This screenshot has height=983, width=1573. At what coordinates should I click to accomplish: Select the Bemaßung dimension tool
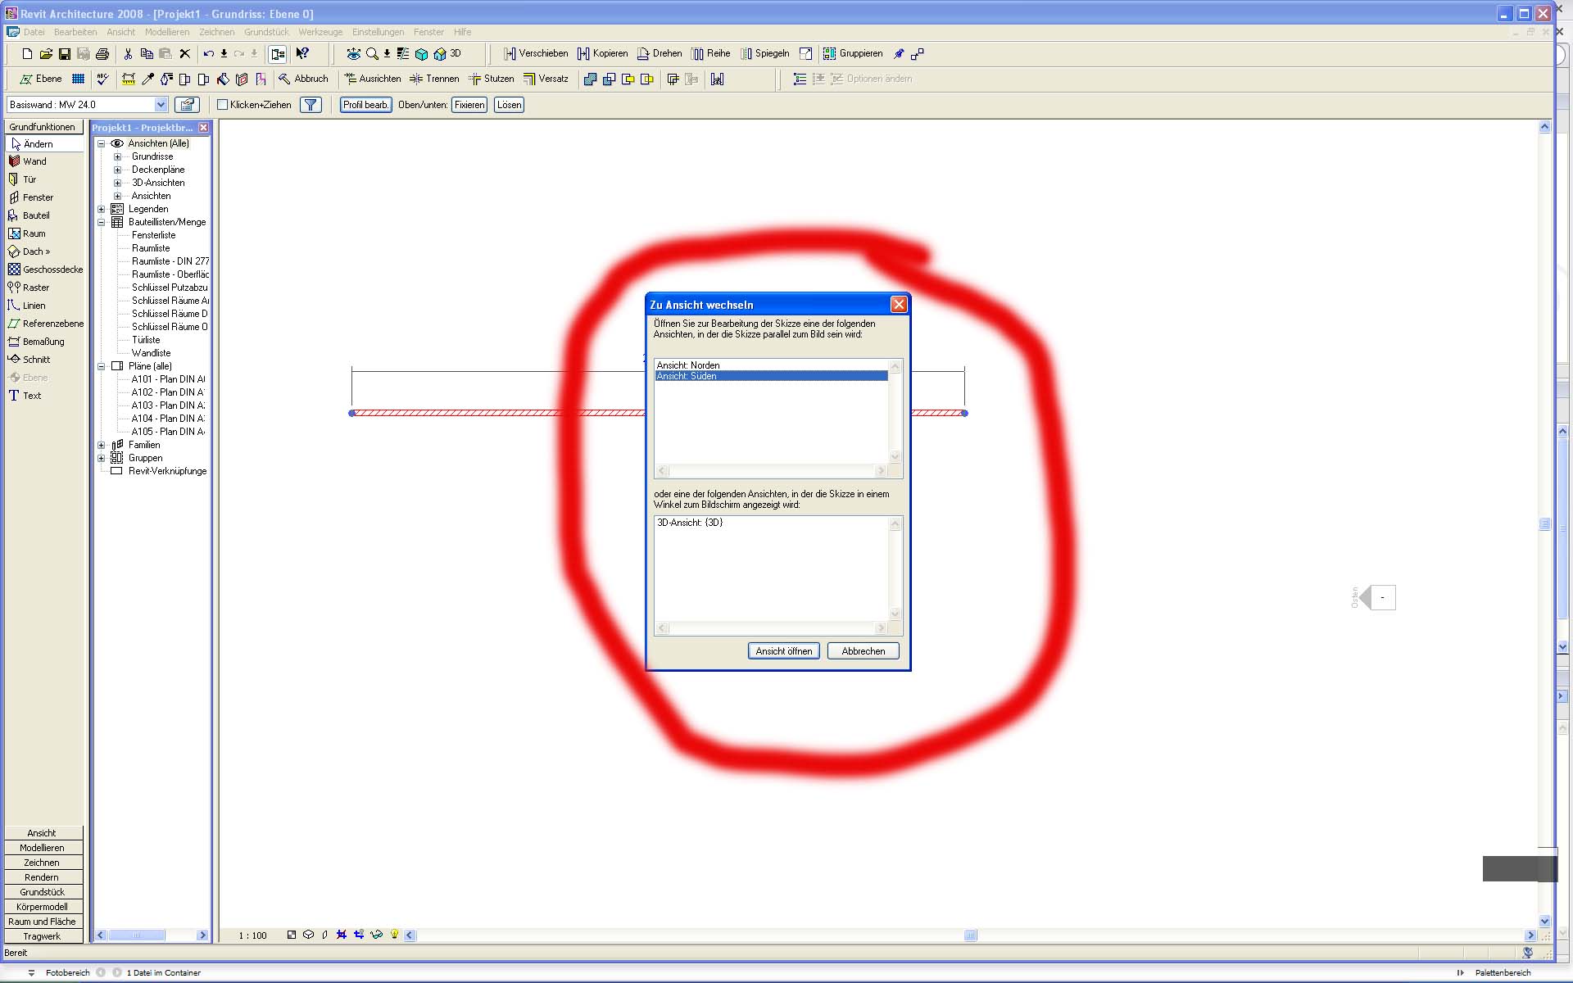[x=36, y=342]
